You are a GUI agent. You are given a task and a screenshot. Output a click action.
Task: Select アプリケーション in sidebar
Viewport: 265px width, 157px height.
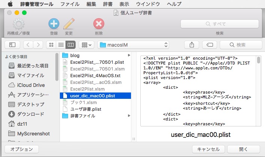point(28,95)
